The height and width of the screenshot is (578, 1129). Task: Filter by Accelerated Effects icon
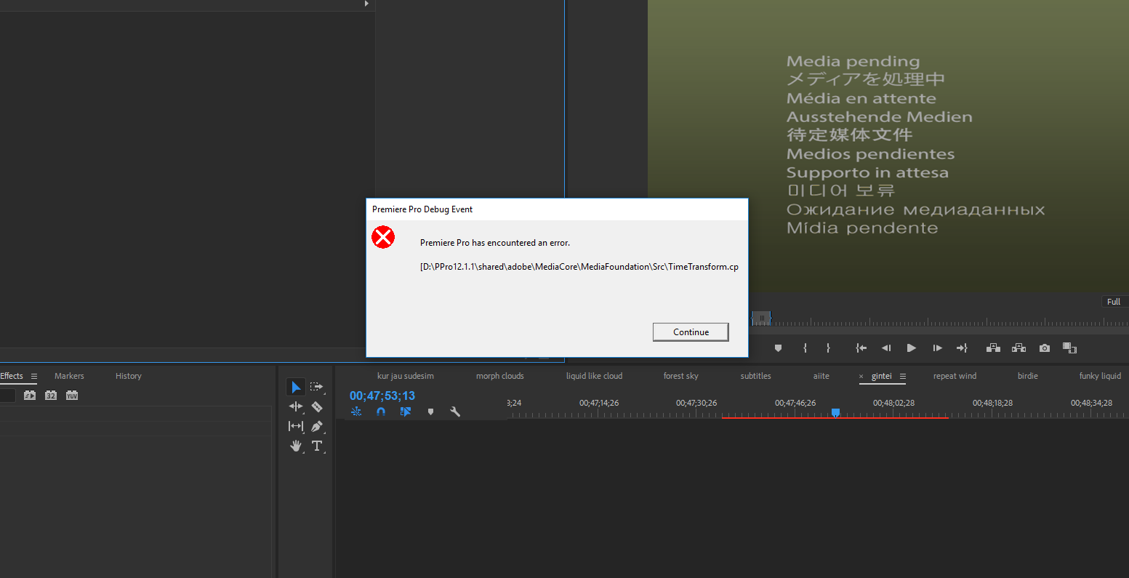click(x=30, y=396)
